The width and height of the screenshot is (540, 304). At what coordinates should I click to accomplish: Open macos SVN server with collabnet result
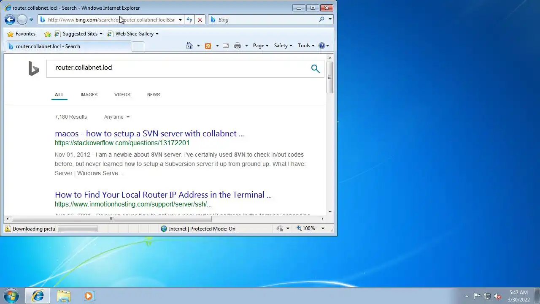click(149, 133)
